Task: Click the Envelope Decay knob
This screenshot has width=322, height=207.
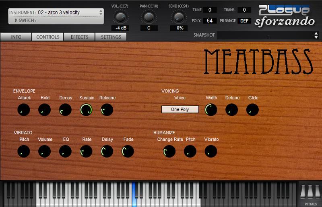Action: [x=65, y=110]
